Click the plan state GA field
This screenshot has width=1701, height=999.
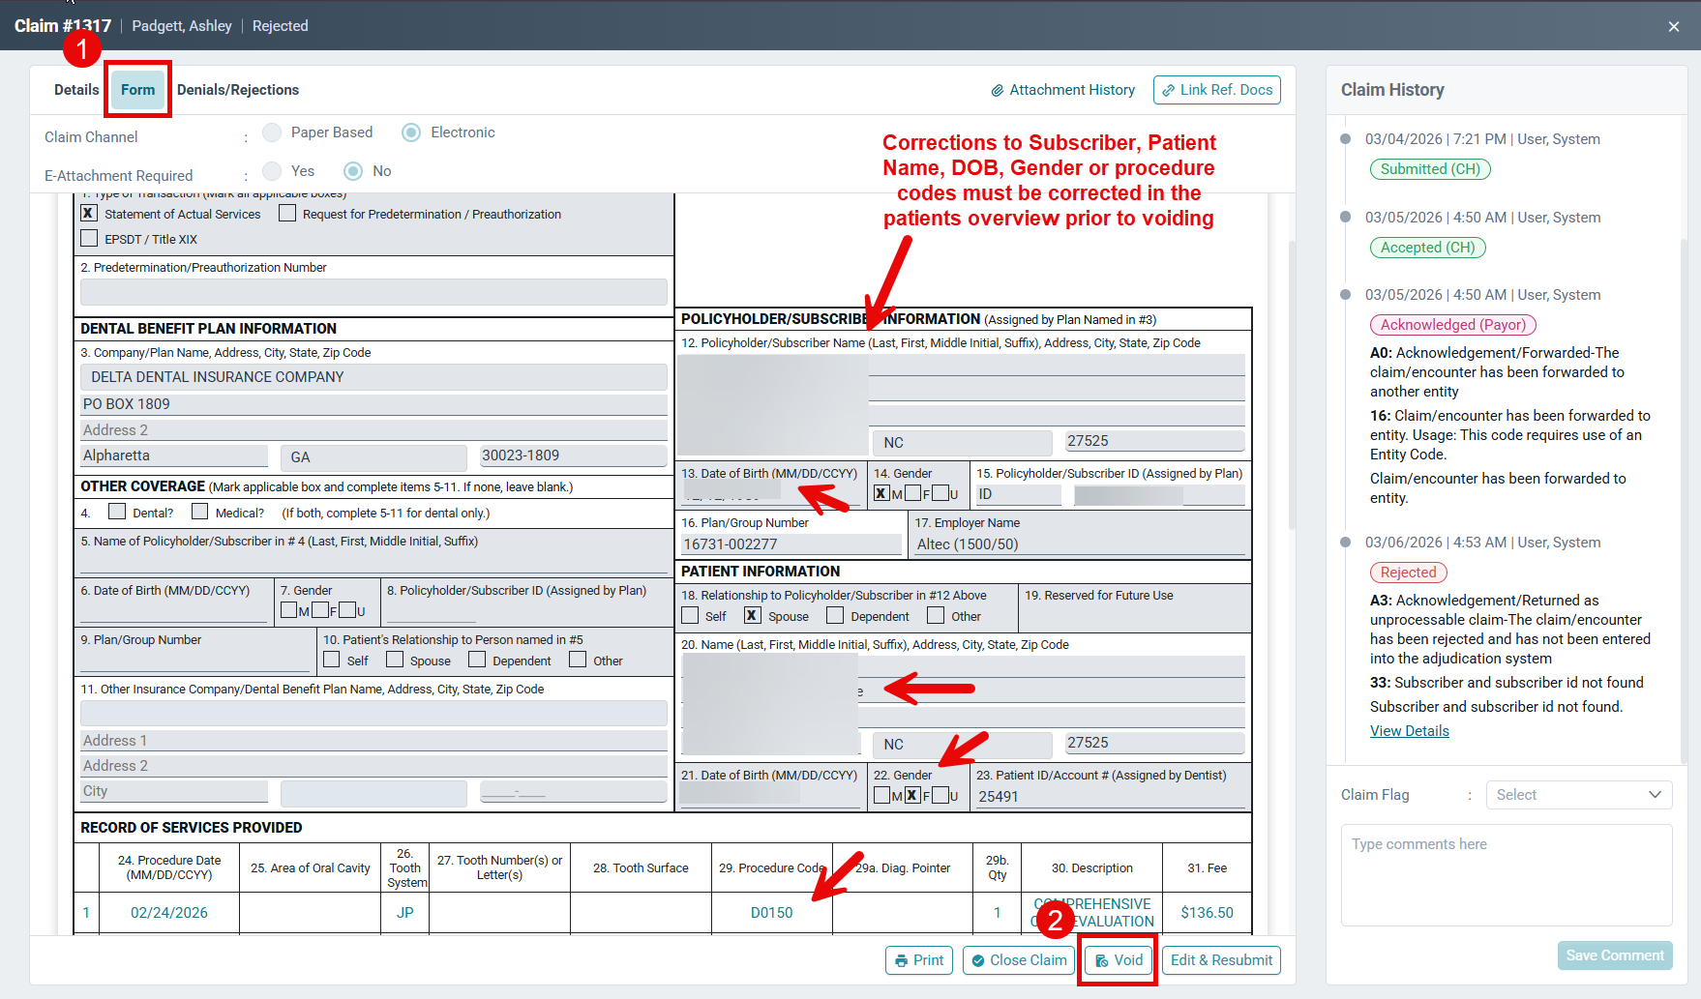coord(373,456)
